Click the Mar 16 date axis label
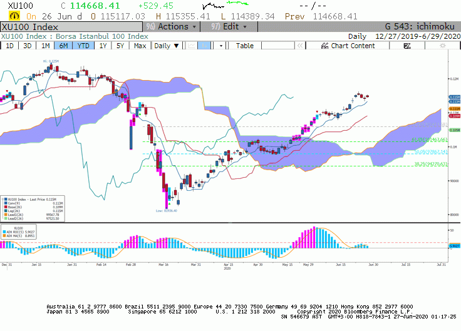 (x=163, y=265)
